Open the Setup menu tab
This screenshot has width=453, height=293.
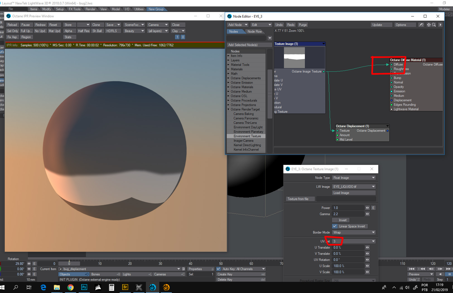click(60, 9)
